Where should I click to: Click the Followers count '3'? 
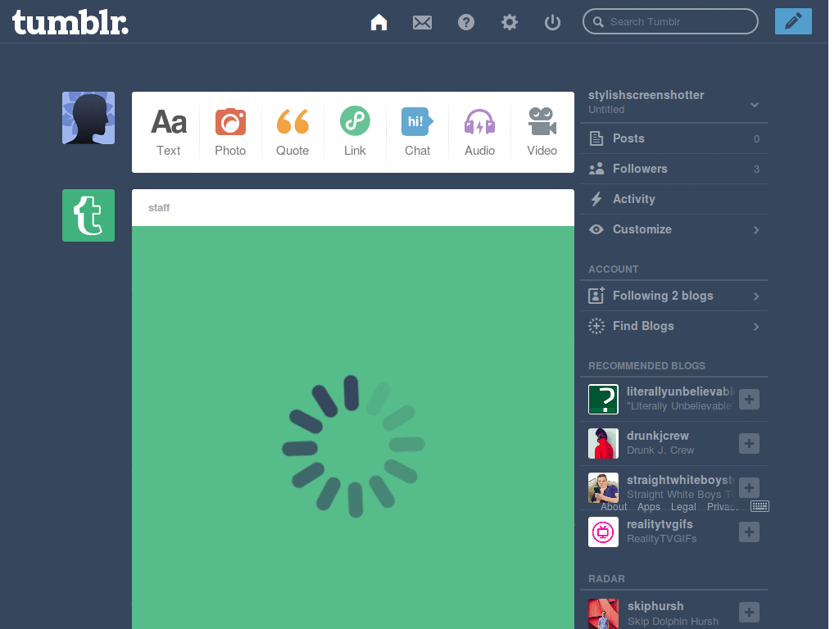[x=756, y=170]
